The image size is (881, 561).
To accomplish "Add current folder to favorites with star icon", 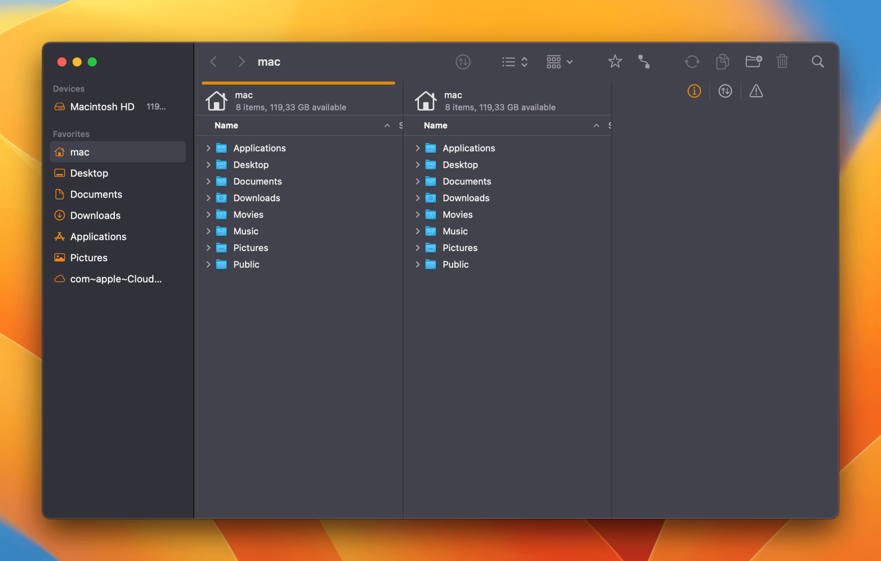I will [x=615, y=61].
